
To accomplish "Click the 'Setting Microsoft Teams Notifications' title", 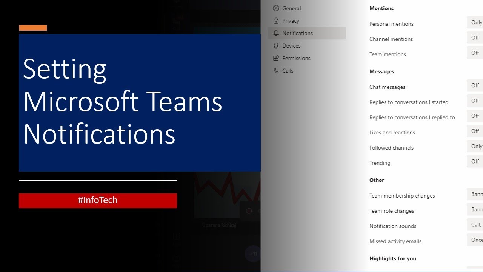I will [123, 102].
